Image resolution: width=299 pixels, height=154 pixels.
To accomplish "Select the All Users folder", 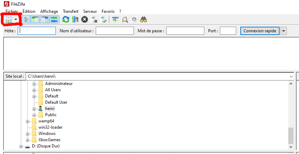I will [x=53, y=90].
